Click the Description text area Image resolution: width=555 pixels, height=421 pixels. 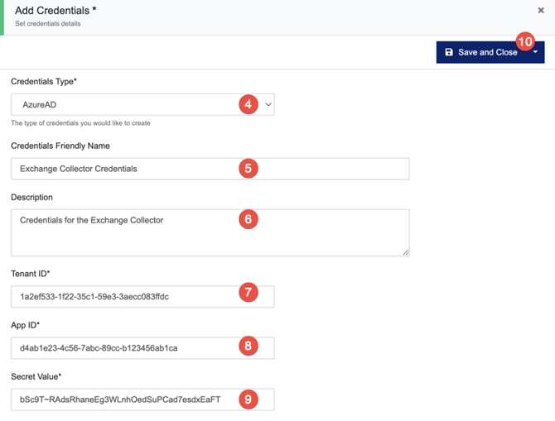click(210, 232)
